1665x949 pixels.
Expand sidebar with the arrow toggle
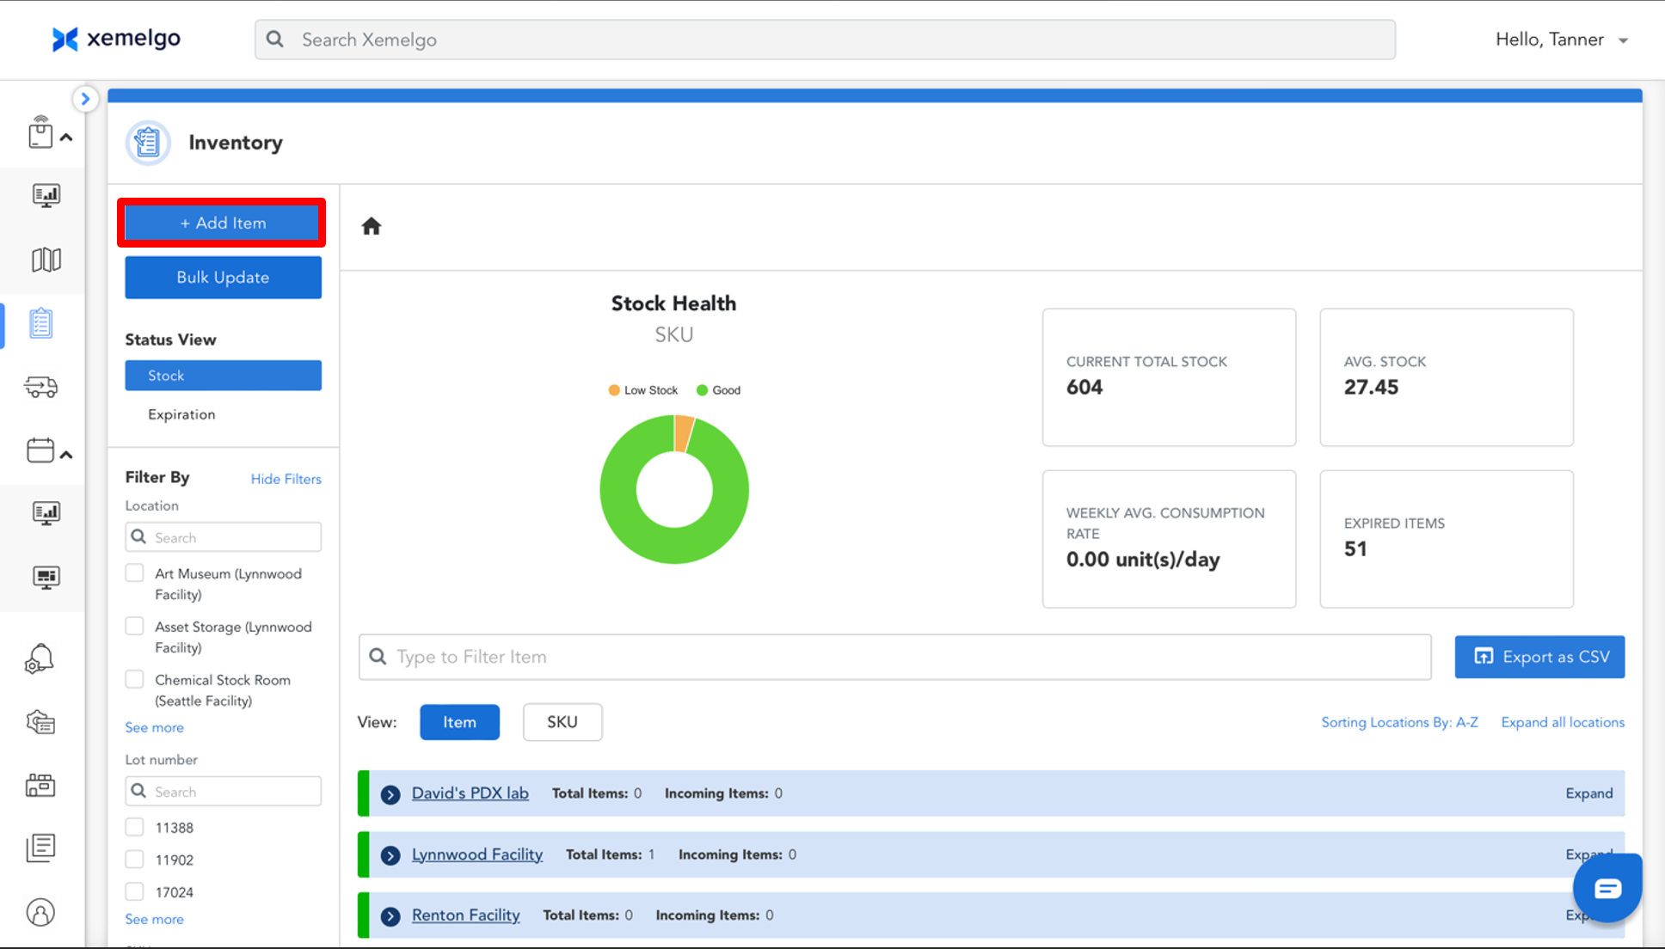(84, 99)
